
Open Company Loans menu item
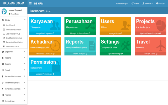pos(12,46)
